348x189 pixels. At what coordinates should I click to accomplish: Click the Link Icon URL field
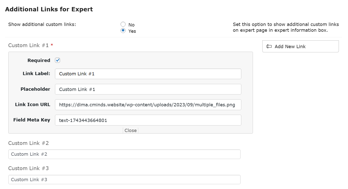click(148, 105)
